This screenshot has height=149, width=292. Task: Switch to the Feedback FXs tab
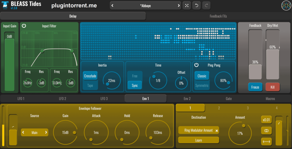coord(218,16)
